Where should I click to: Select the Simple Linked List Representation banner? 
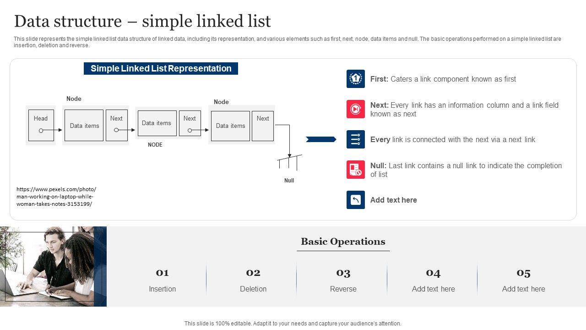tap(161, 69)
